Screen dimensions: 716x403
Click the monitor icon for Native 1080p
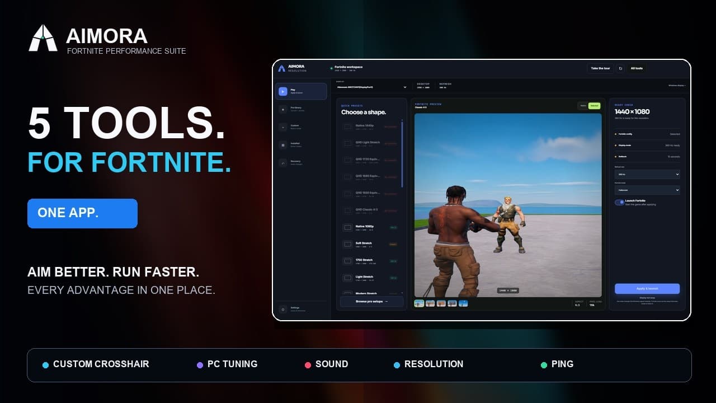(347, 227)
